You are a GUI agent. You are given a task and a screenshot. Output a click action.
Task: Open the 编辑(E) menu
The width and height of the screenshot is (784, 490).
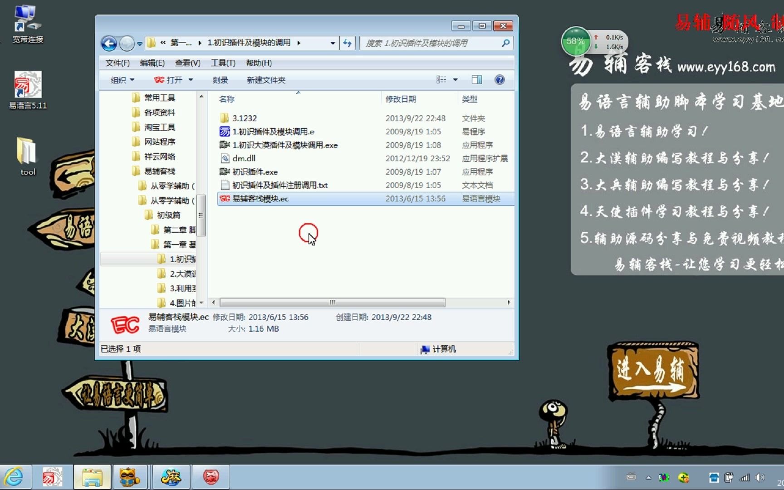(x=152, y=63)
